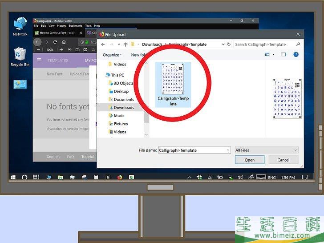The image size is (324, 243).
Task: Go to Firefox home page icon
Action: (x=64, y=42)
